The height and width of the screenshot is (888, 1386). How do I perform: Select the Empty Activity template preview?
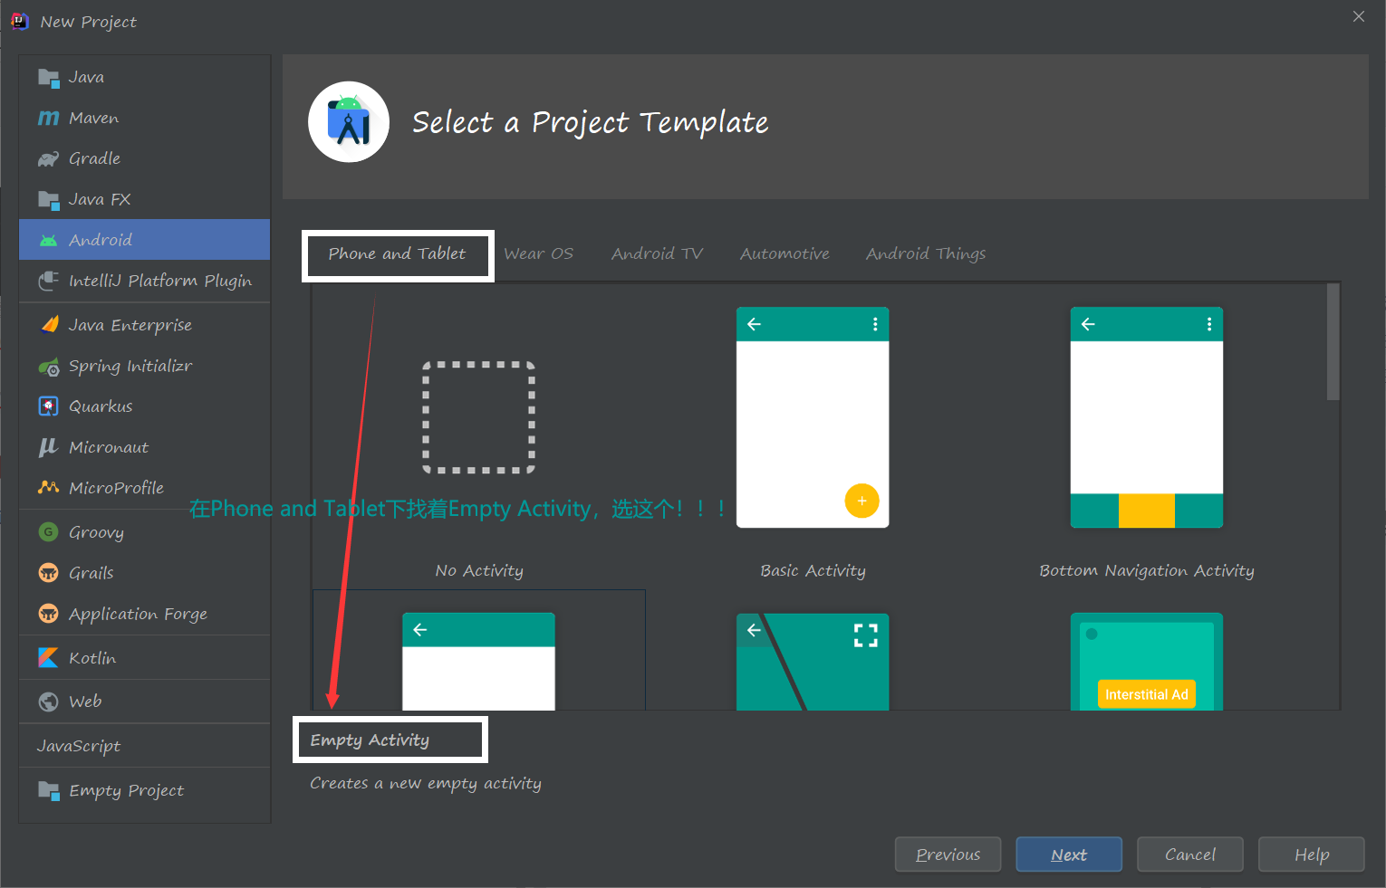click(x=478, y=661)
